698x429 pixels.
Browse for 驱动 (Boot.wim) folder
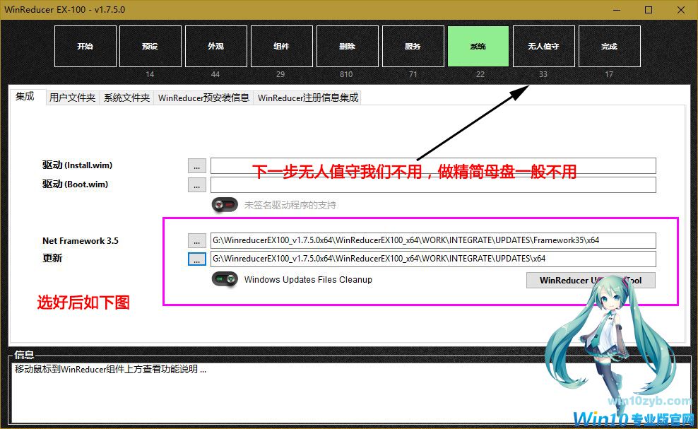(x=197, y=184)
